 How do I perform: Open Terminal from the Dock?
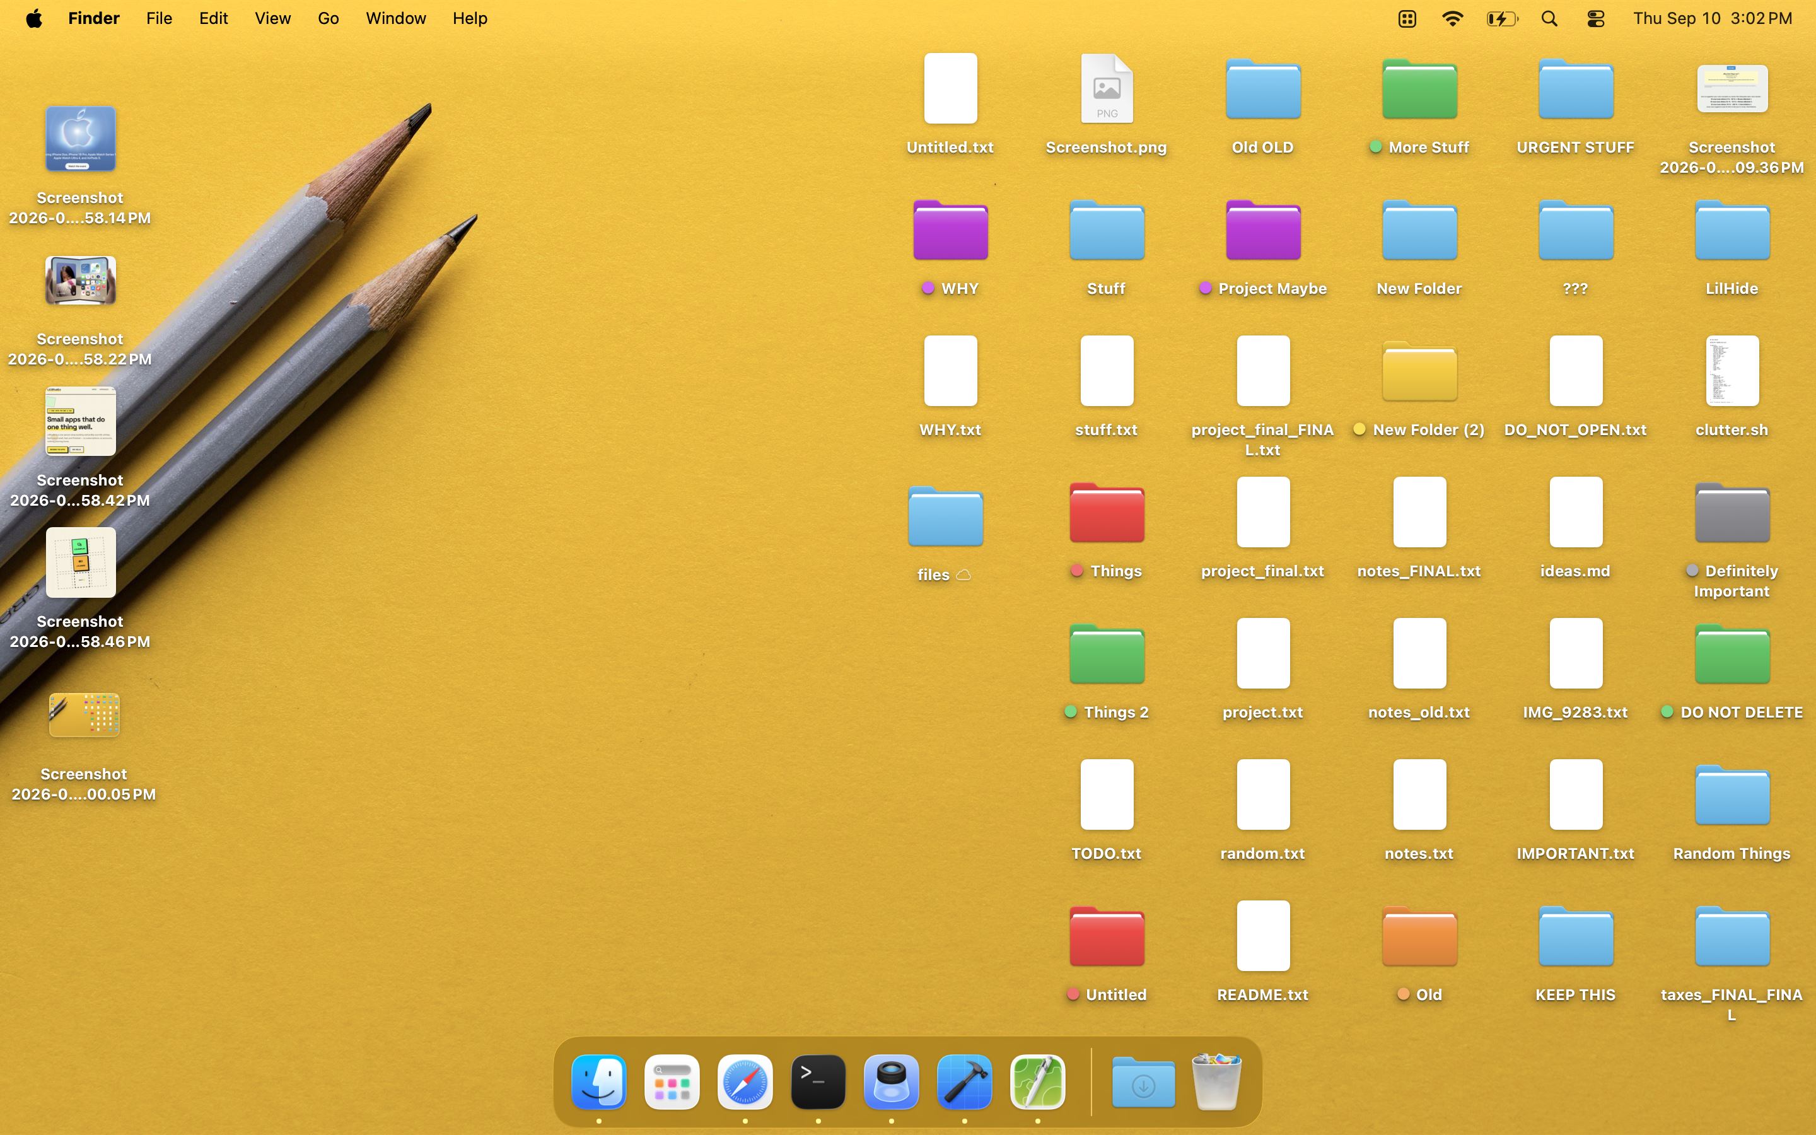818,1081
